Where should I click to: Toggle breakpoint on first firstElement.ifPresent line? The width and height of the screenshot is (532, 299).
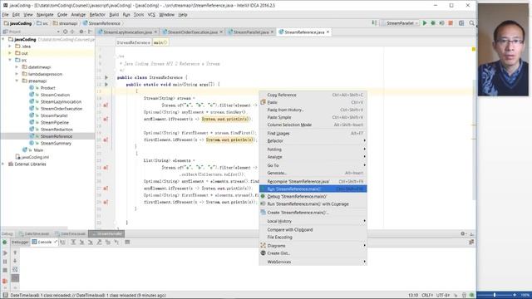point(106,140)
